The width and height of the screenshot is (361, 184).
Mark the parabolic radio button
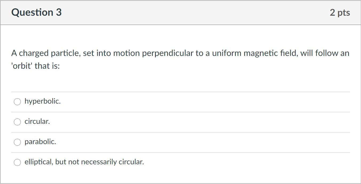tap(17, 142)
